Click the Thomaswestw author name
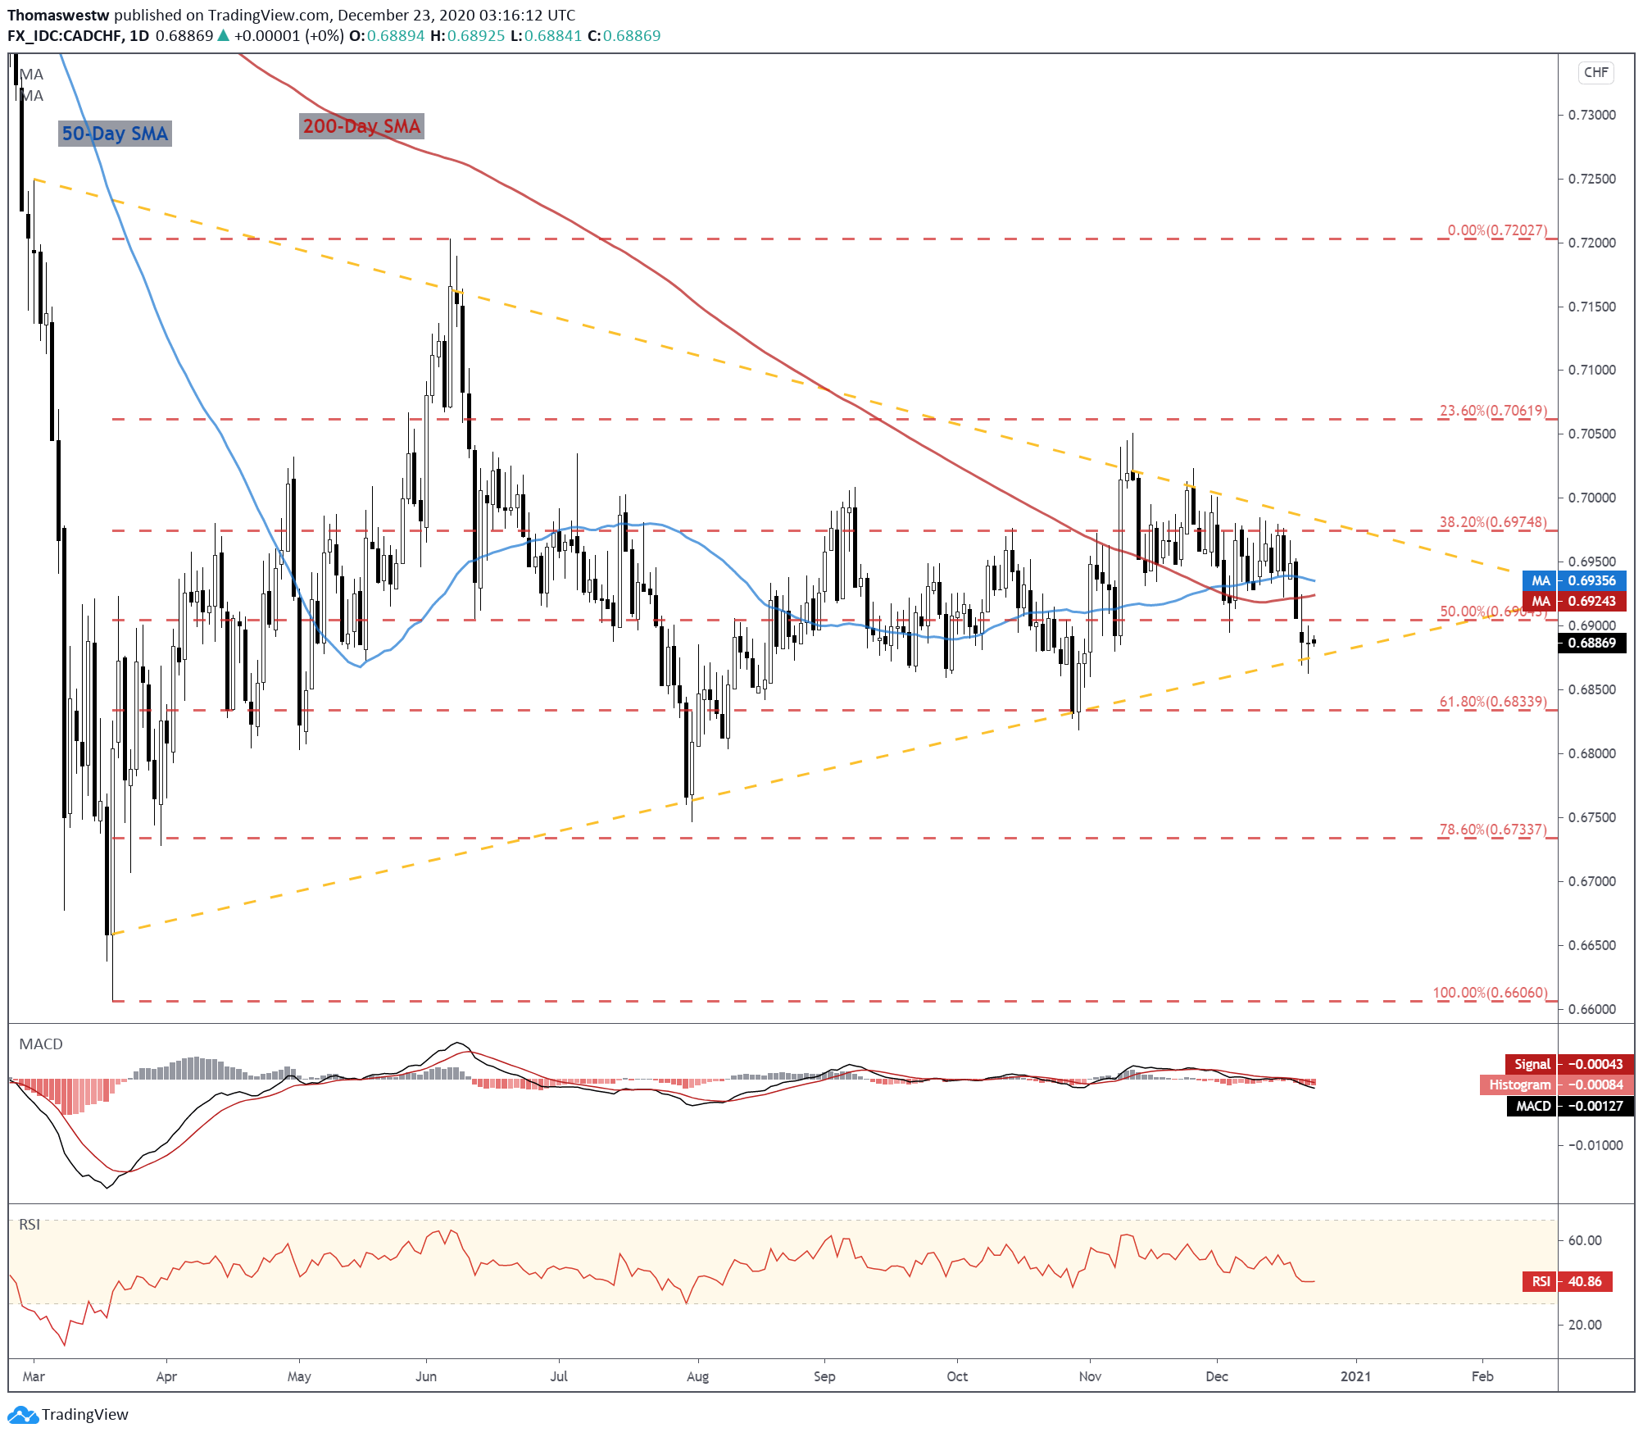Screen dimensions: 1643x1437 tap(58, 15)
